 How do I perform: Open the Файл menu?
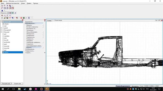point(3,3)
